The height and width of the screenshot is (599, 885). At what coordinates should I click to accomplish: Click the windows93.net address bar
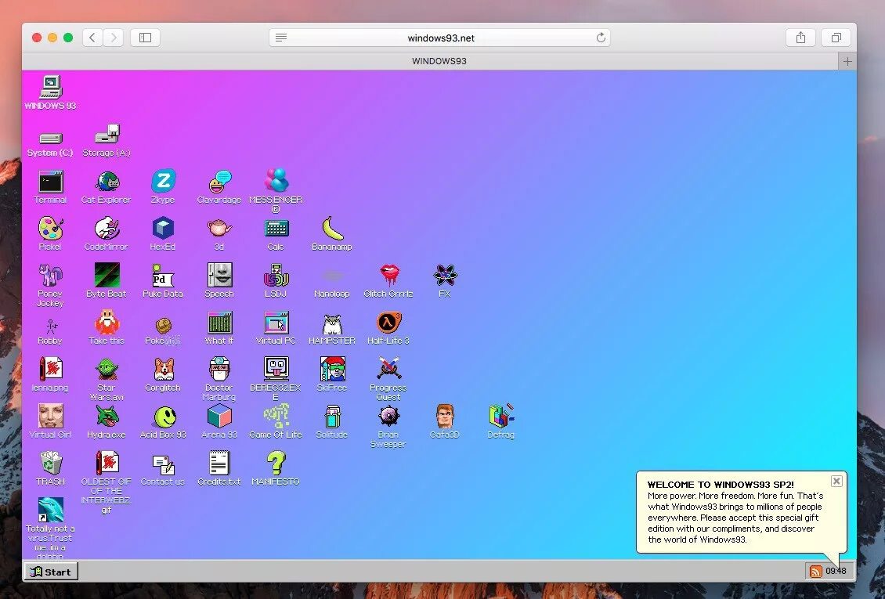coord(439,38)
